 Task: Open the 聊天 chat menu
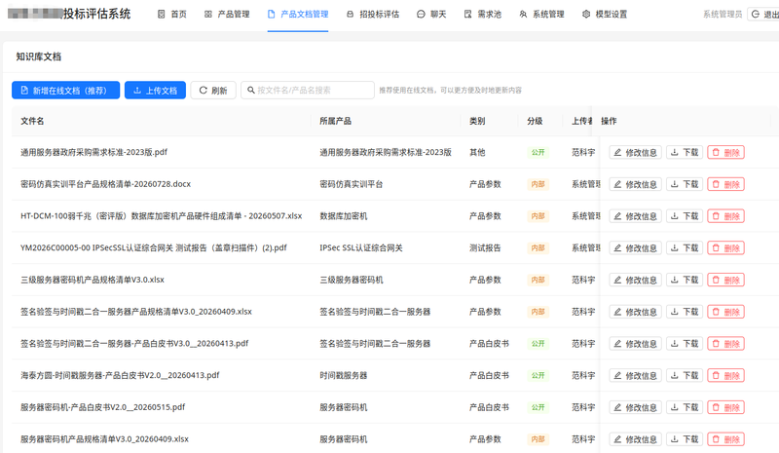(431, 15)
